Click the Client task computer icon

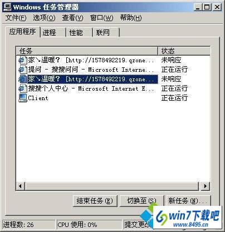pos(23,98)
